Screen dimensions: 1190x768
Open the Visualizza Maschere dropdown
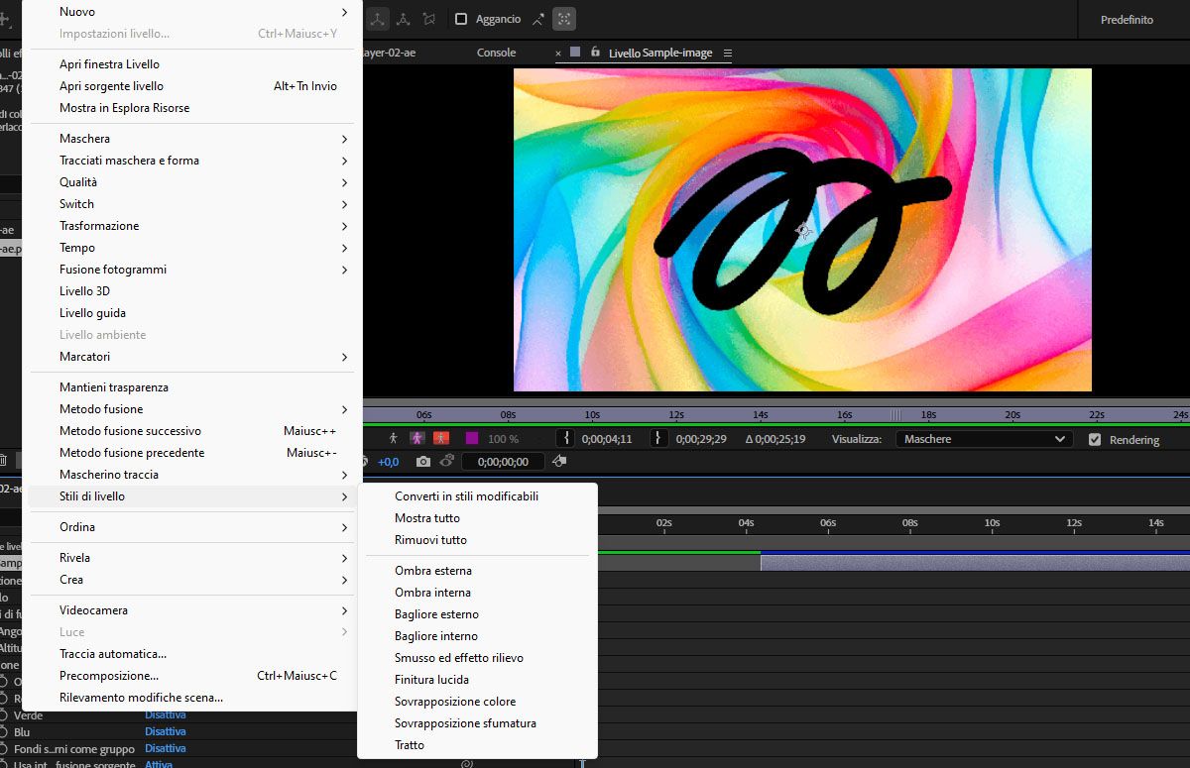point(983,439)
